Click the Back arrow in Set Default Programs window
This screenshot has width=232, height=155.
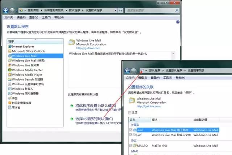(x=6, y=10)
